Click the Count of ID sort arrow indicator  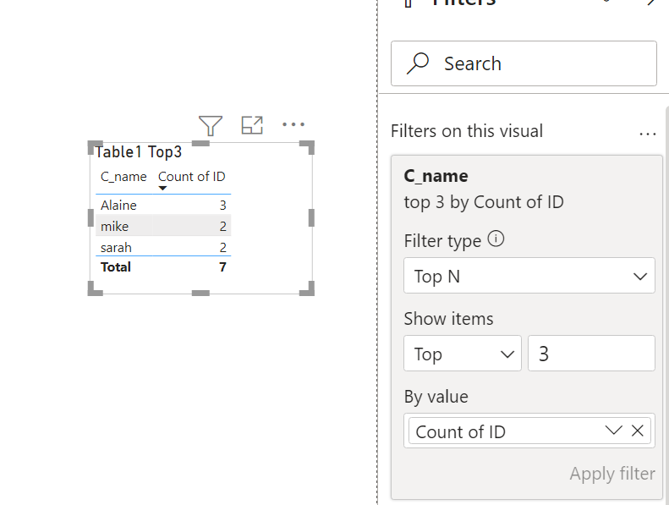coord(162,189)
